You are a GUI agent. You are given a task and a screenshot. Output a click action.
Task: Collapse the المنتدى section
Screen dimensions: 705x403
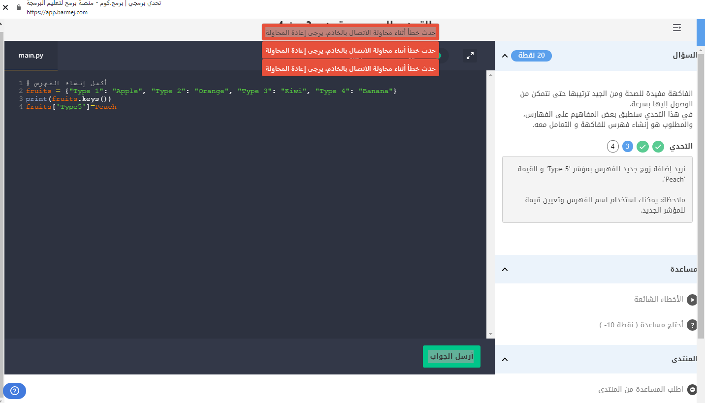pos(505,359)
